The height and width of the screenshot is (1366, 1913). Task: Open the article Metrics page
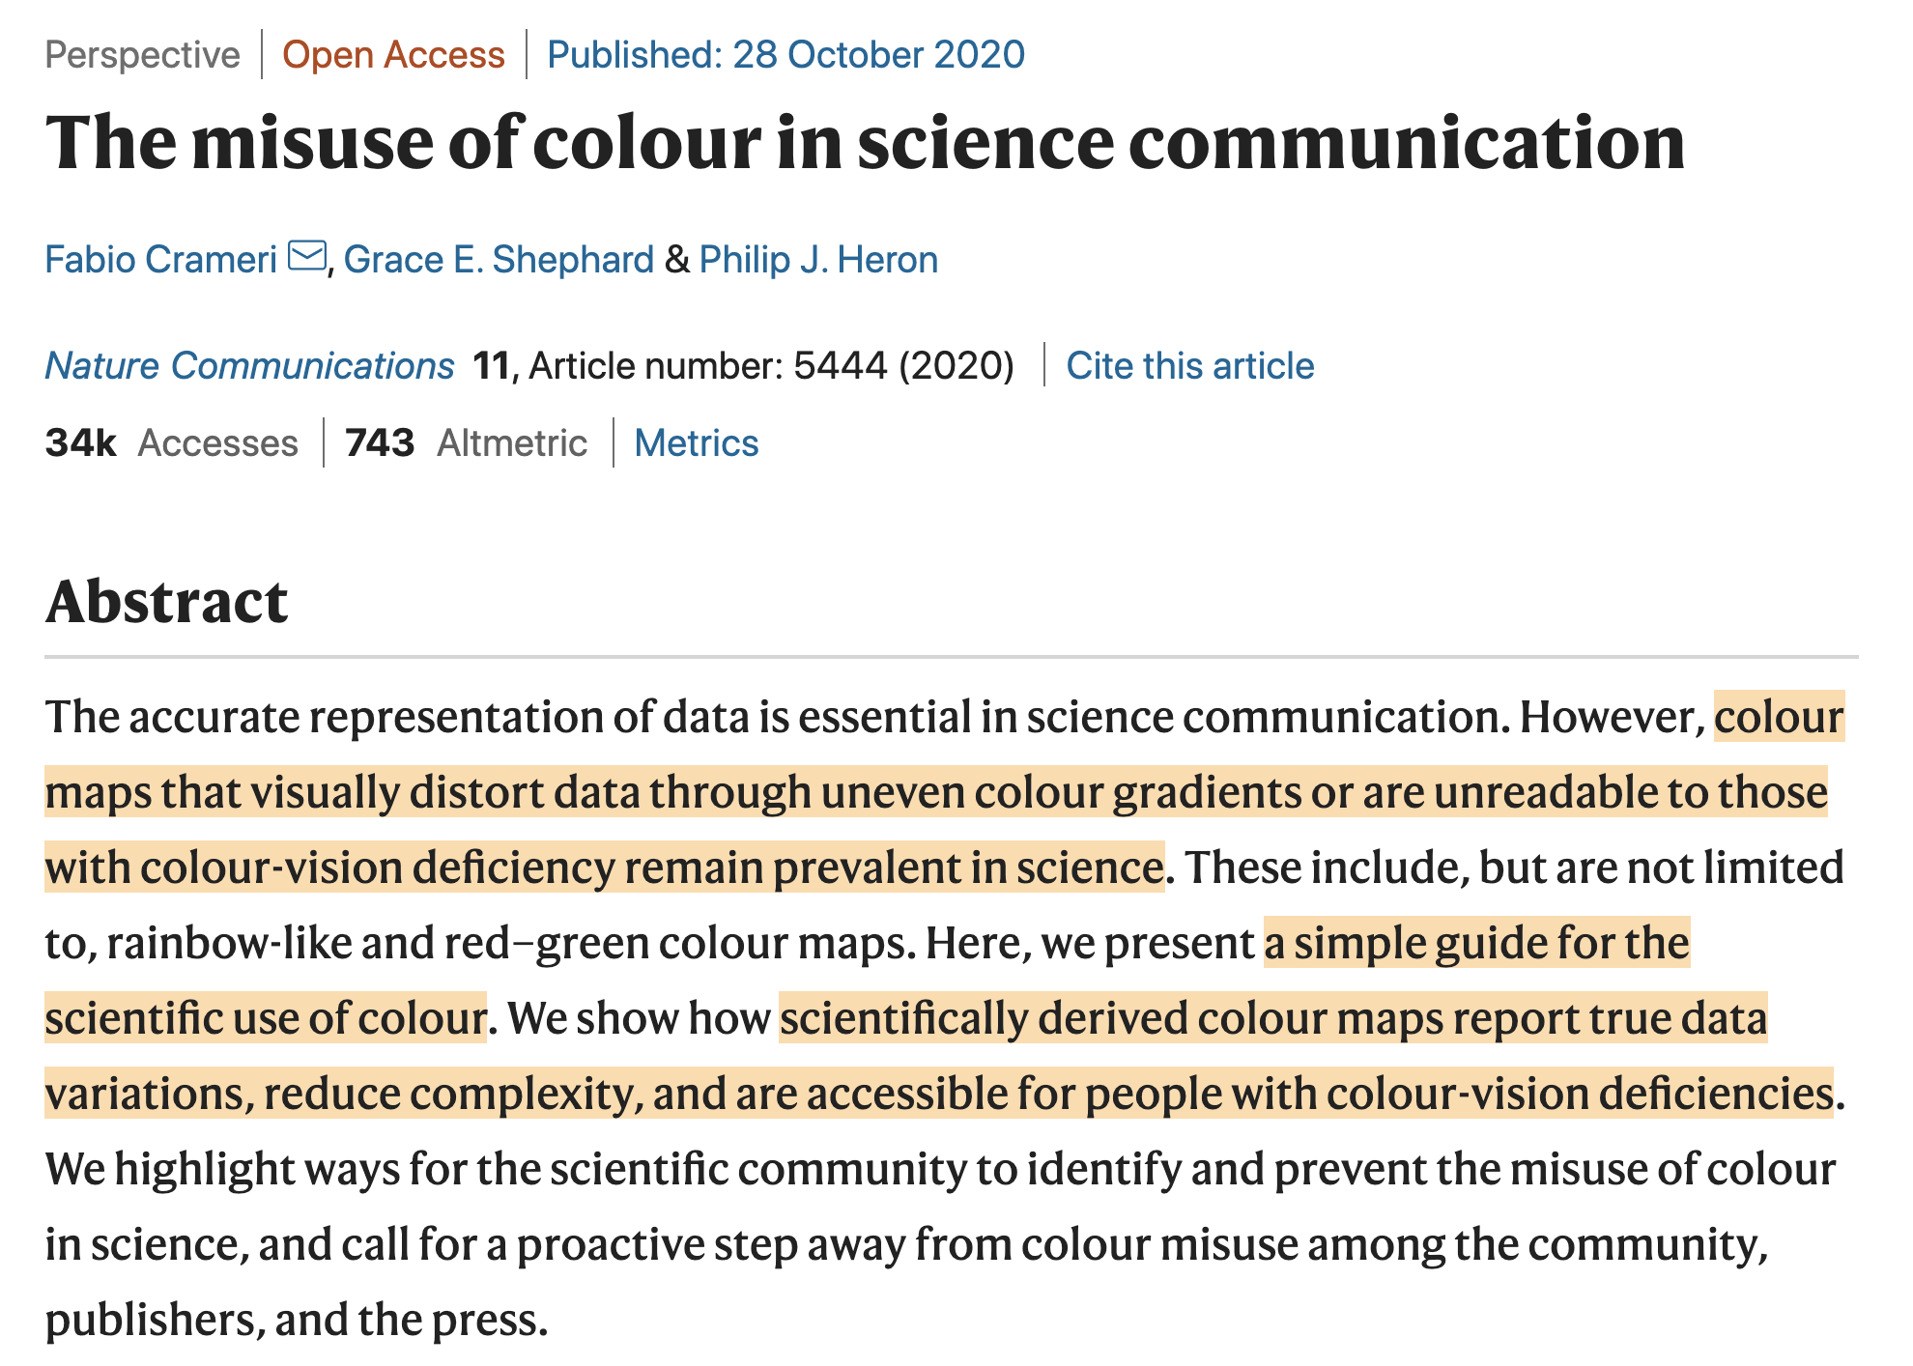[x=696, y=443]
